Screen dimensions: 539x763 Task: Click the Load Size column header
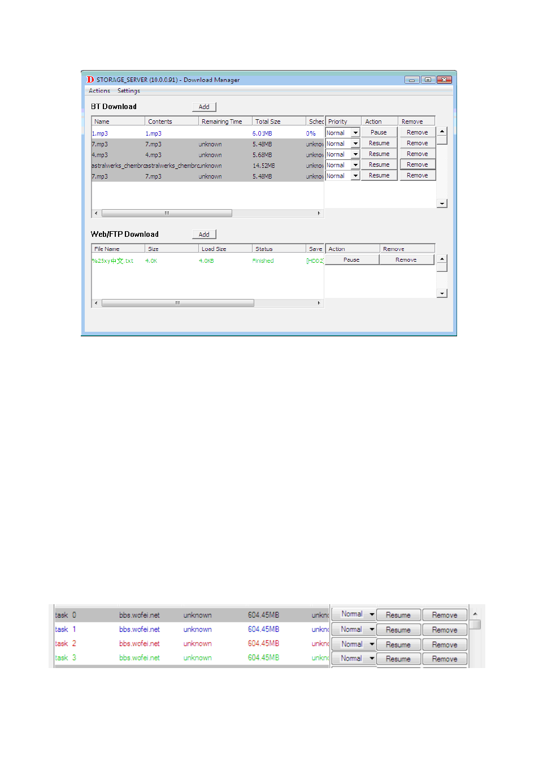[225, 249]
